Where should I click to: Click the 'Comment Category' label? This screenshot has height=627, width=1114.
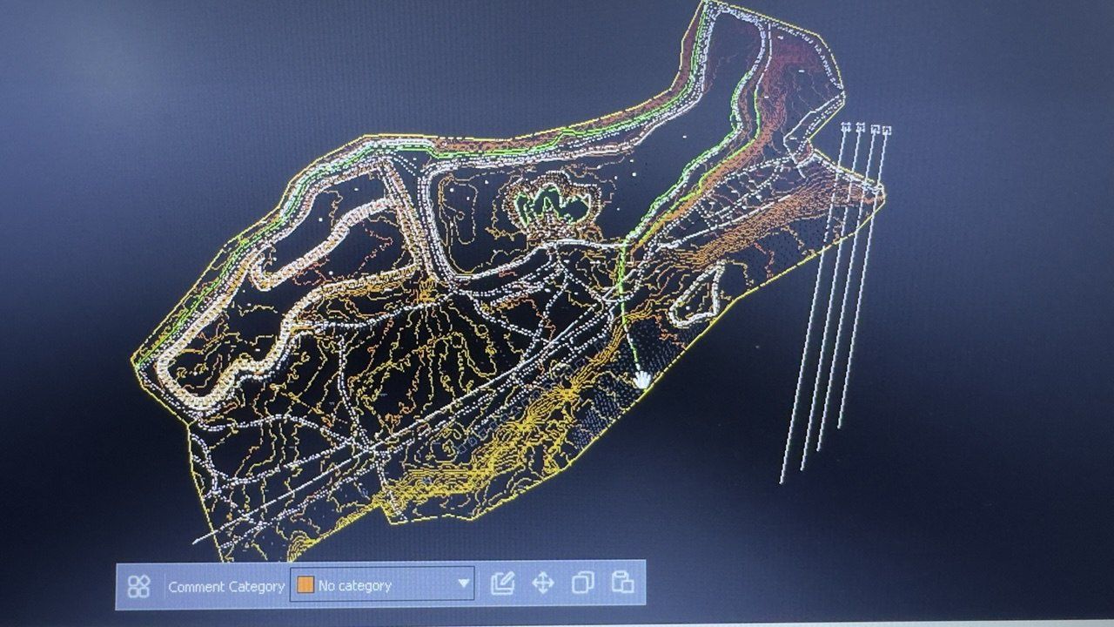[226, 587]
